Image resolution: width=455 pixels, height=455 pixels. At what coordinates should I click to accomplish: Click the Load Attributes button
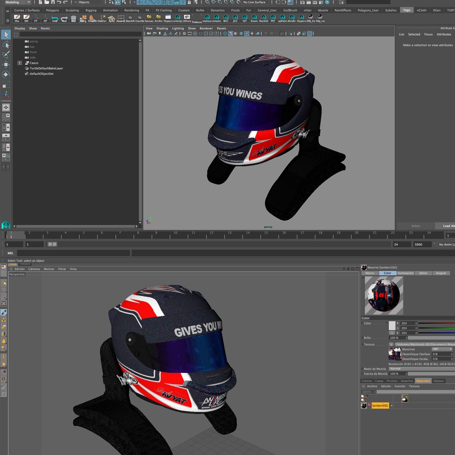click(445, 226)
